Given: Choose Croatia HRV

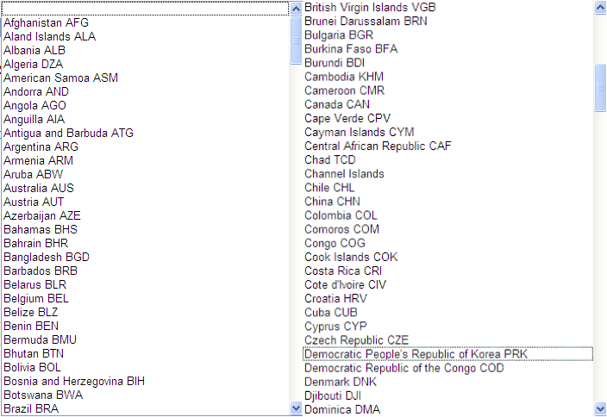Looking at the screenshot, I should point(335,299).
